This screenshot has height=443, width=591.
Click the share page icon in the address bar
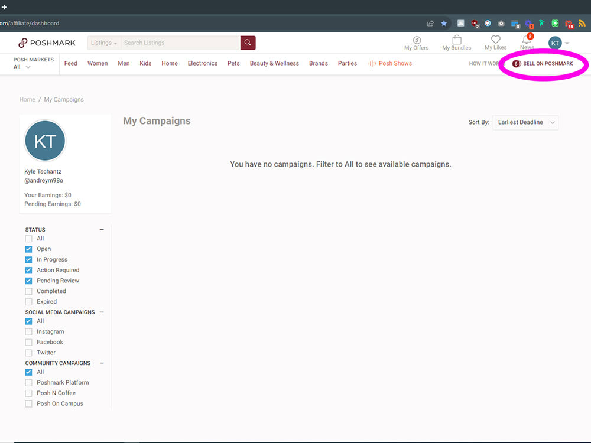tap(430, 24)
